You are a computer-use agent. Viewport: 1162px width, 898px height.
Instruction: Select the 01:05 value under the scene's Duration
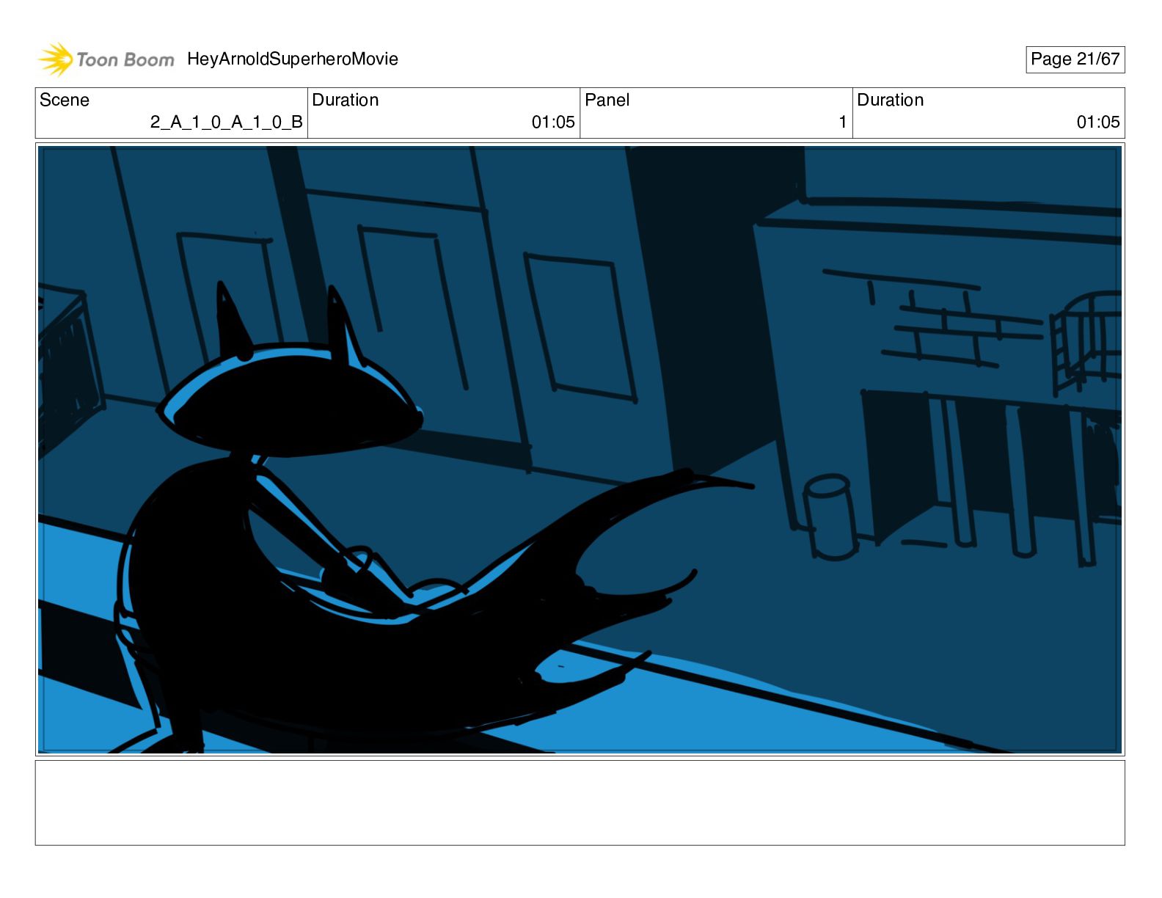(553, 122)
